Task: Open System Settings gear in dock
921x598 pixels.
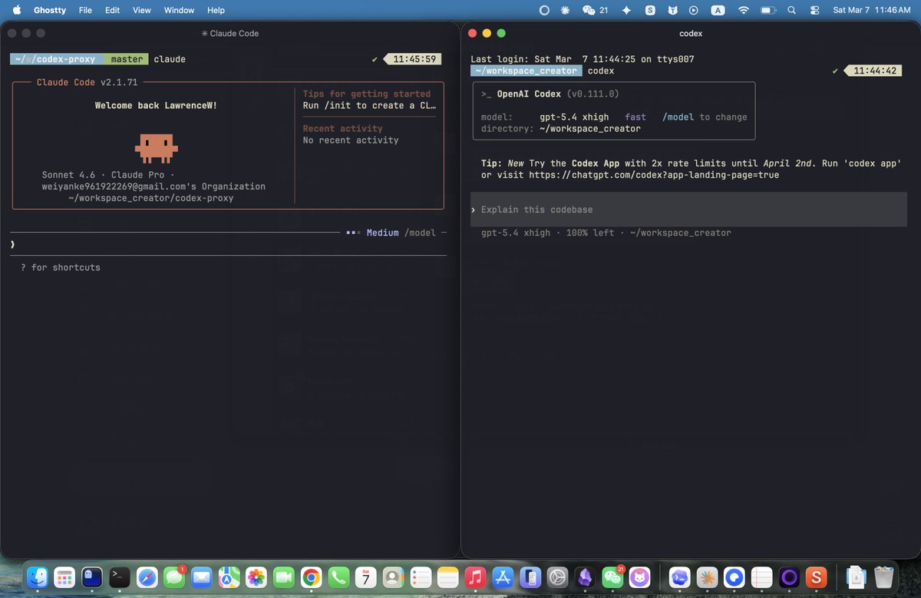Action: (x=558, y=577)
